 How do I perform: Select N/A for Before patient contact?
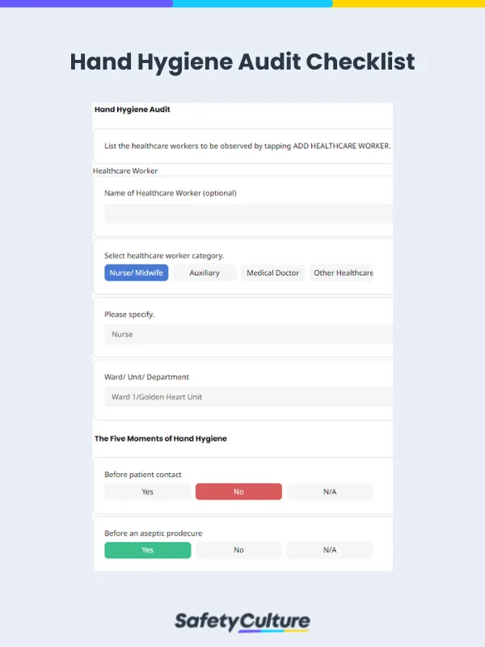click(330, 492)
